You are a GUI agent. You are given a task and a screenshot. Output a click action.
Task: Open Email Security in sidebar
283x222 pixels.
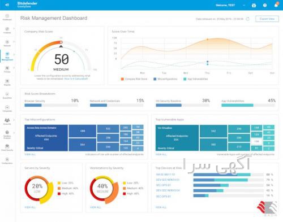[x=7, y=147]
